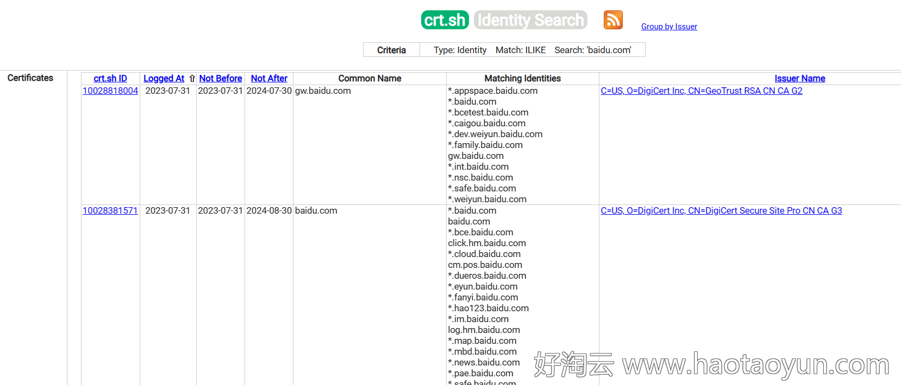Select *.pae.baidu.com identity text
901x385 pixels.
click(480, 373)
